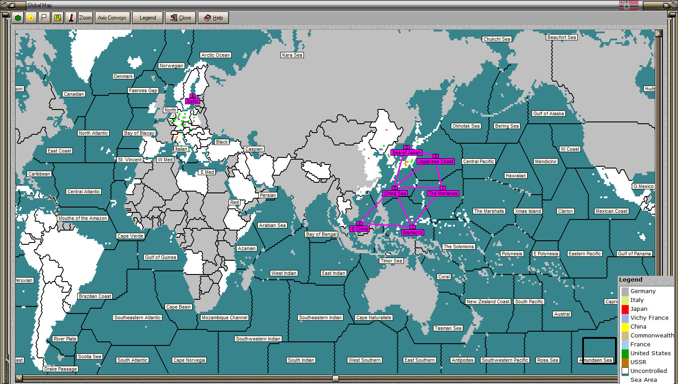This screenshot has height=384, width=678.
Task: Toggle the Legend panel
Action: pyautogui.click(x=147, y=17)
